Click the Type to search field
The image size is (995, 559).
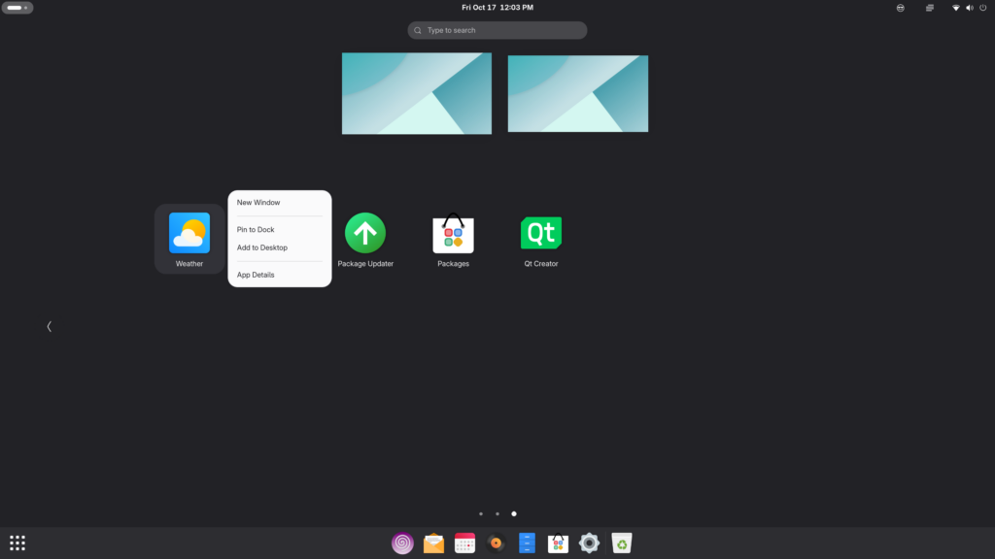pyautogui.click(x=497, y=30)
